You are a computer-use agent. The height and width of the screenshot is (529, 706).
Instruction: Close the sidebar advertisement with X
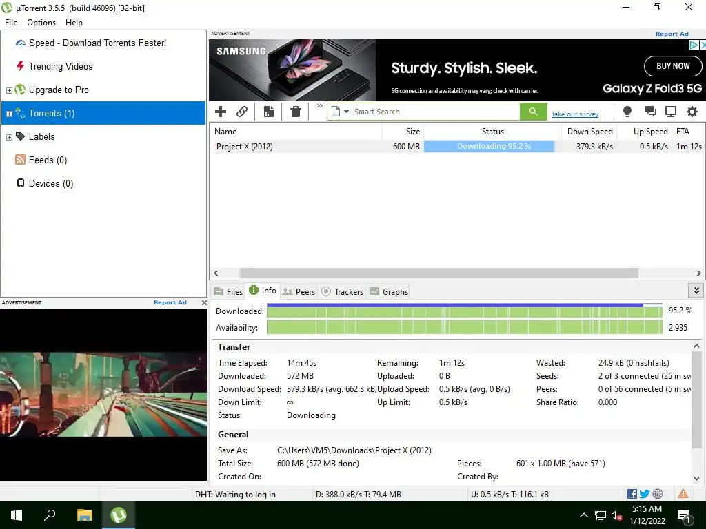pos(204,303)
